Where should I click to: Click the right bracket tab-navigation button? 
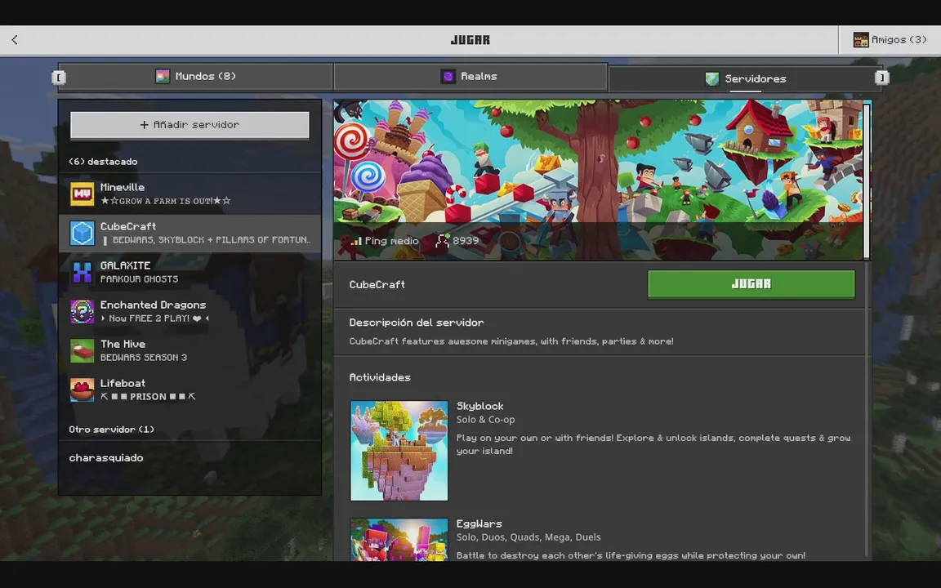pos(881,78)
